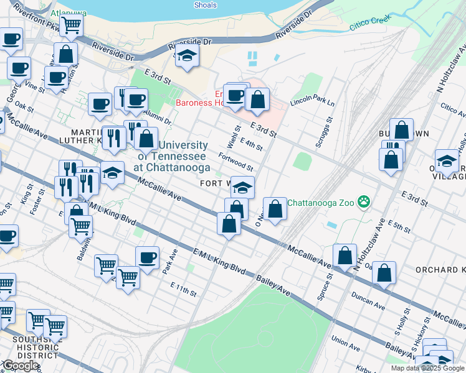Click the restaurant marker left of shopping bag near UTC
The height and width of the screenshot is (373, 466).
pos(114,139)
